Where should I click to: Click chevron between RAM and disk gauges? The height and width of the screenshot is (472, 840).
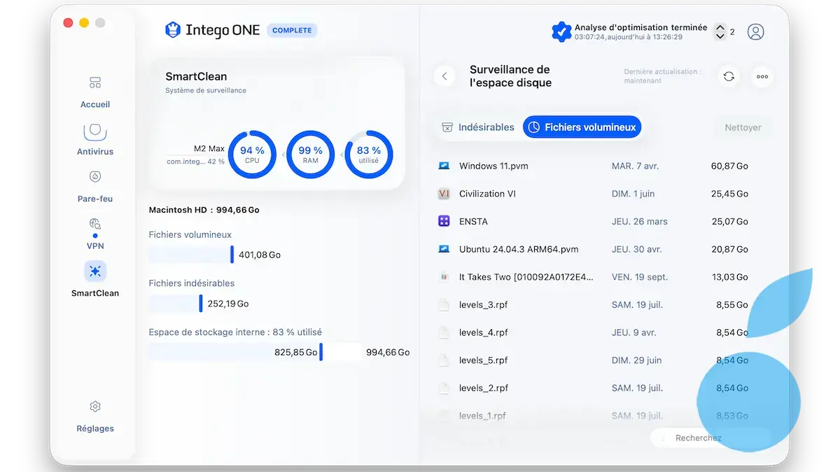(342, 155)
